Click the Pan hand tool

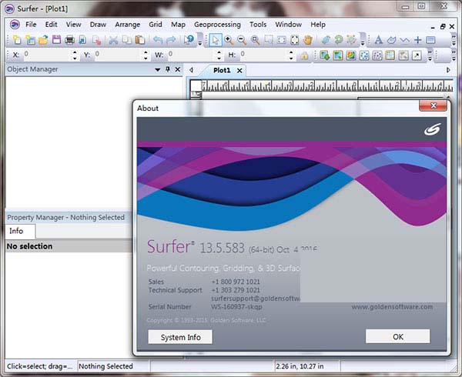click(x=308, y=40)
